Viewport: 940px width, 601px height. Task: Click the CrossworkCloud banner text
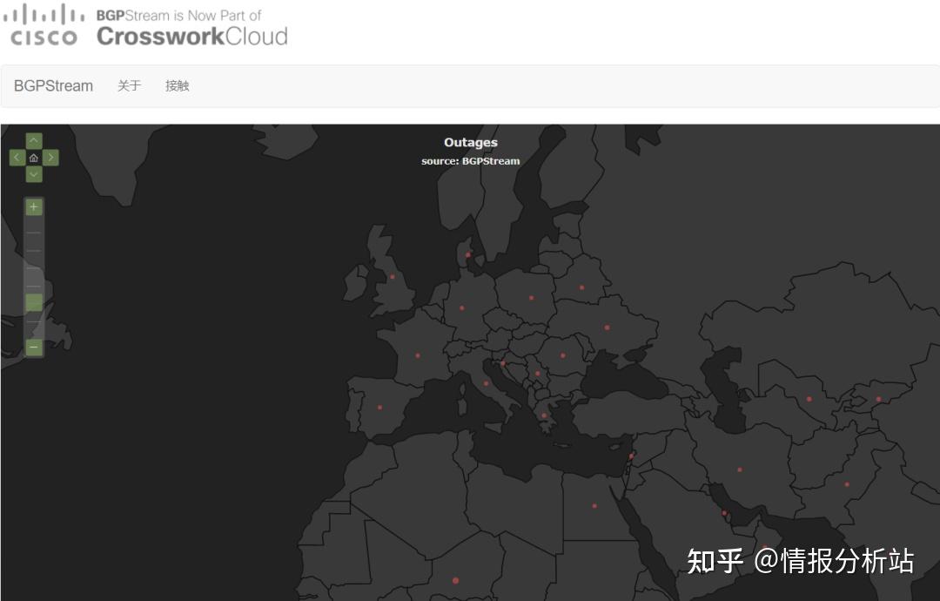(x=192, y=37)
